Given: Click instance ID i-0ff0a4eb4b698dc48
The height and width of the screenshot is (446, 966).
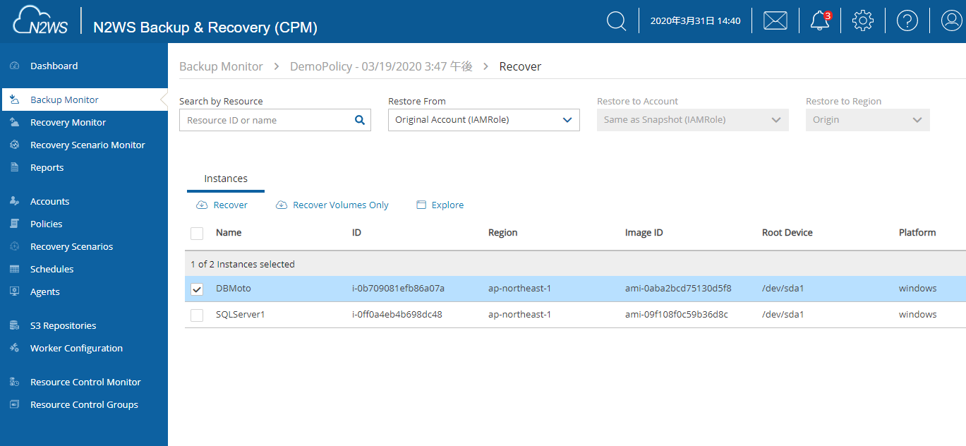Looking at the screenshot, I should [x=397, y=314].
